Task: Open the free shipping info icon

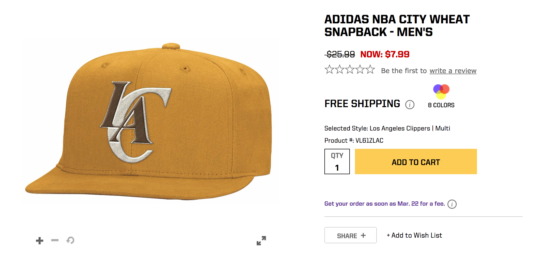Action: click(x=410, y=104)
